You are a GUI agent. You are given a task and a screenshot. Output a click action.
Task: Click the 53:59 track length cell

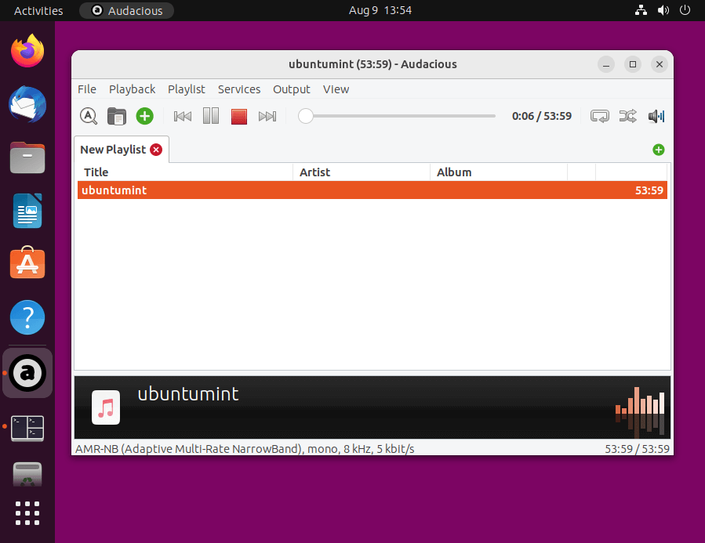649,190
